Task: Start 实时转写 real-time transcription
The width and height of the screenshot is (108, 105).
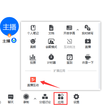Action: click(x=88, y=30)
